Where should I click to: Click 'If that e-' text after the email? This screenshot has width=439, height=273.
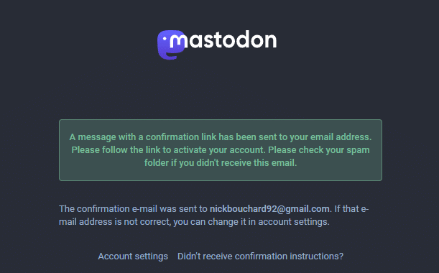tap(351, 209)
